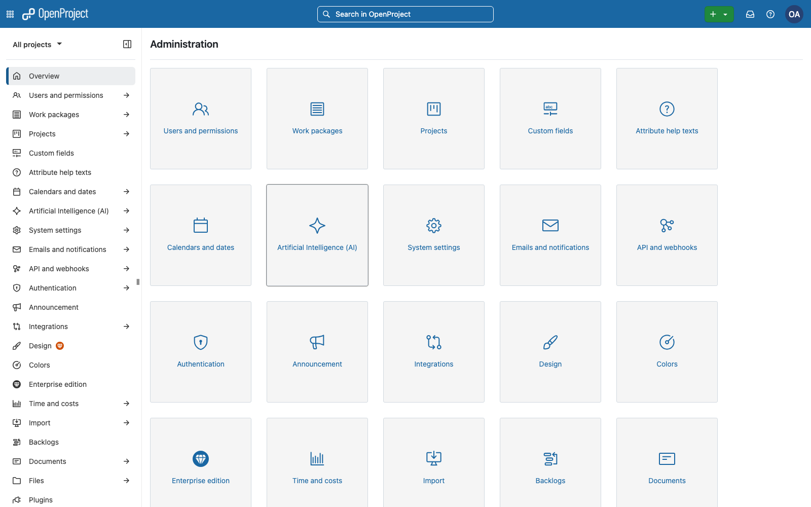Viewport: 811px width, 507px height.
Task: Click the Projects card icon
Action: tap(434, 109)
